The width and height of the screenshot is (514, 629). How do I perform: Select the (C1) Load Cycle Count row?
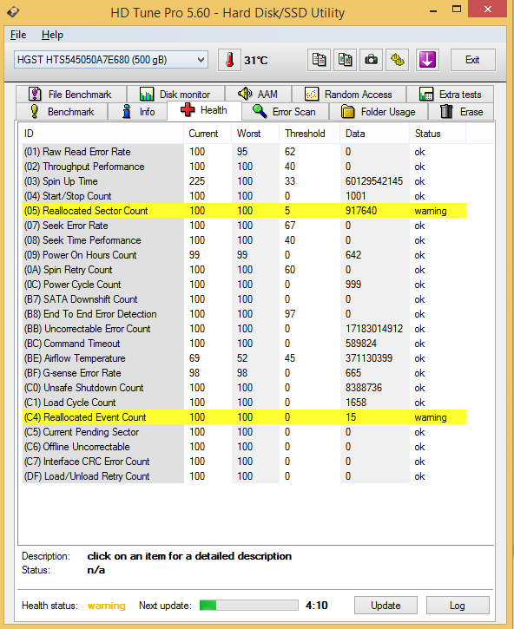[244, 403]
